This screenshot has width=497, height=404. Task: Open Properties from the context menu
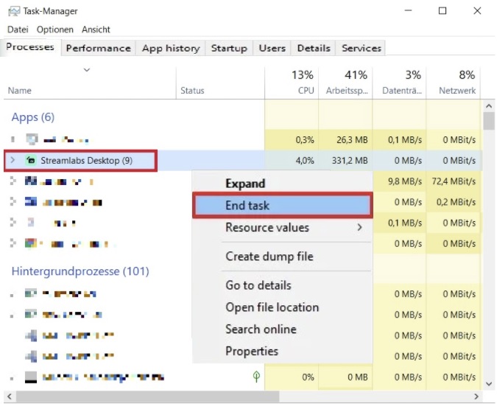coord(251,351)
